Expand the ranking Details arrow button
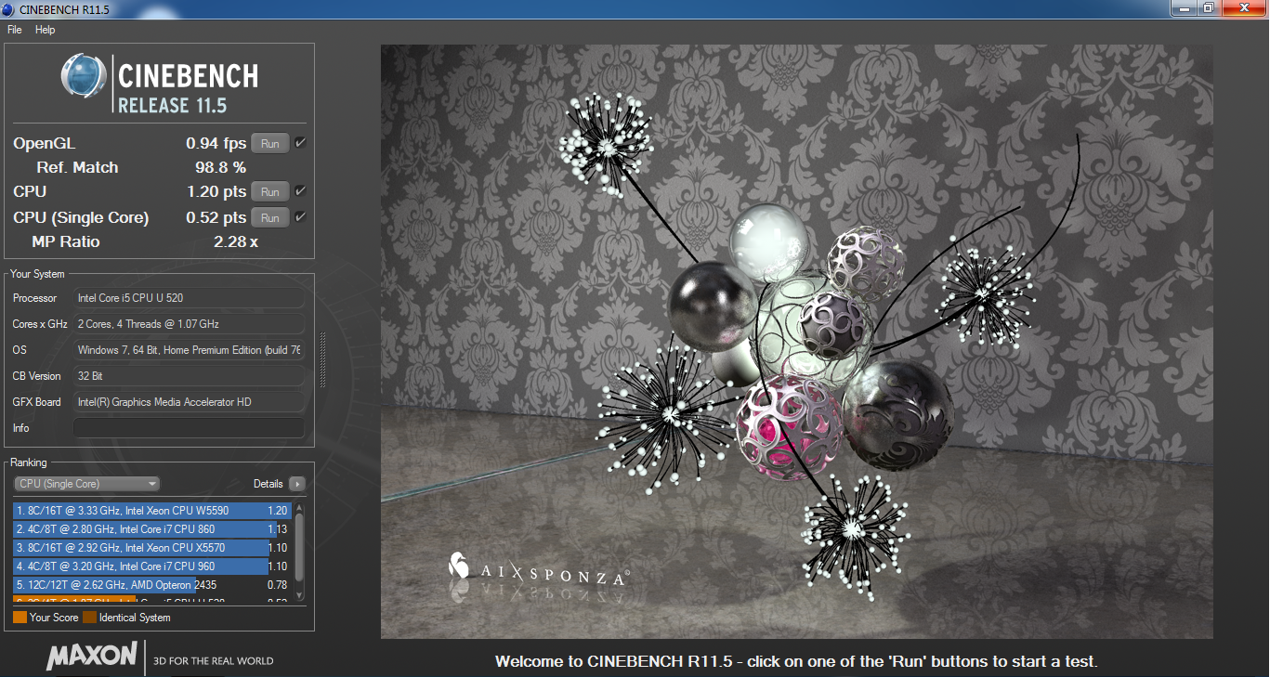 [296, 484]
